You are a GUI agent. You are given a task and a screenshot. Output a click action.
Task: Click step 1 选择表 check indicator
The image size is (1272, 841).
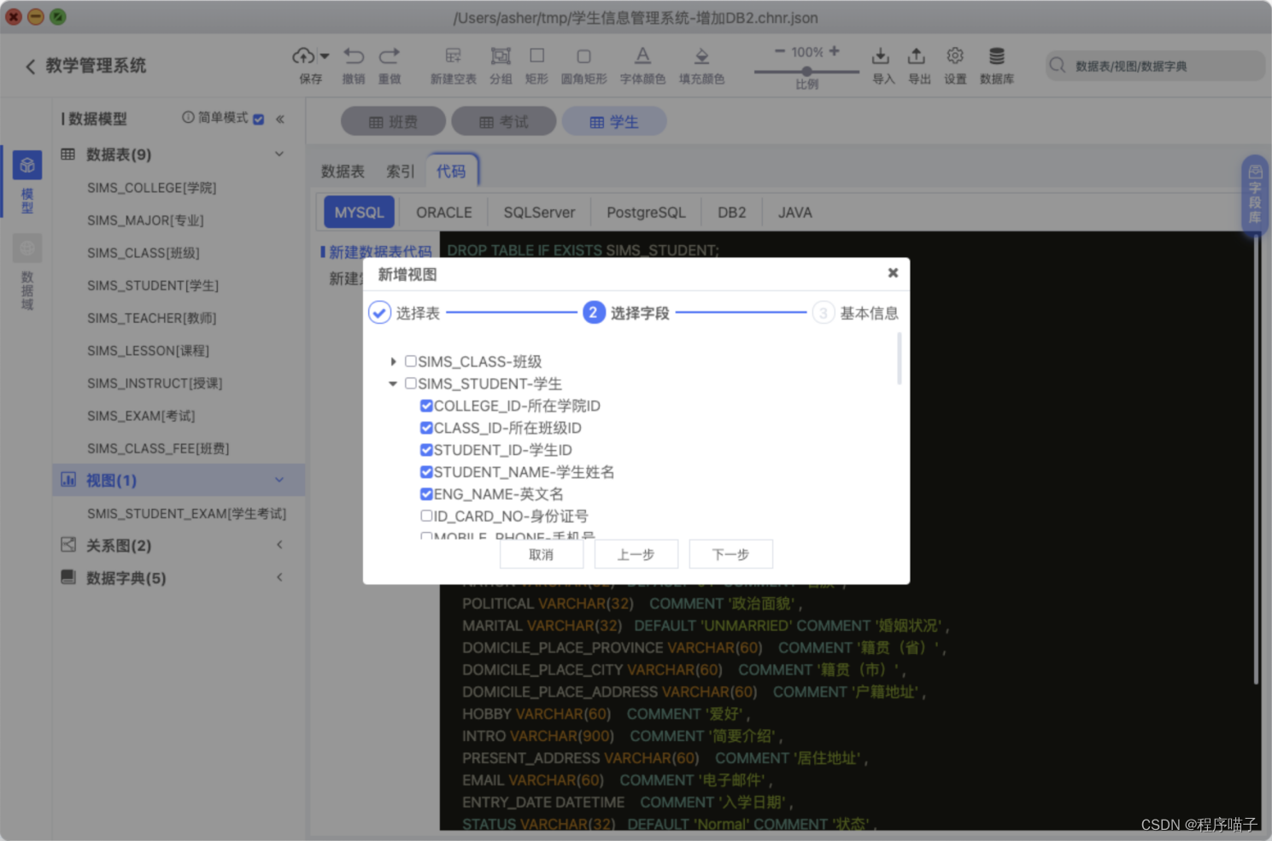(x=379, y=312)
